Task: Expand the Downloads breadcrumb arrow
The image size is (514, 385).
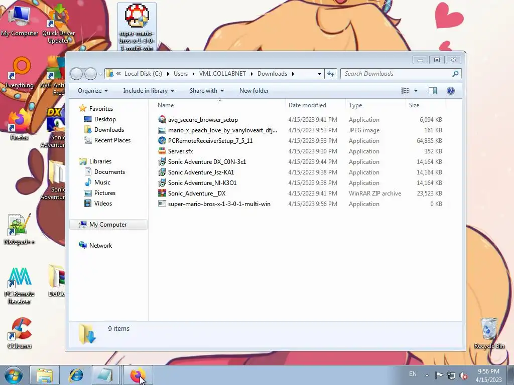Action: pyautogui.click(x=293, y=74)
